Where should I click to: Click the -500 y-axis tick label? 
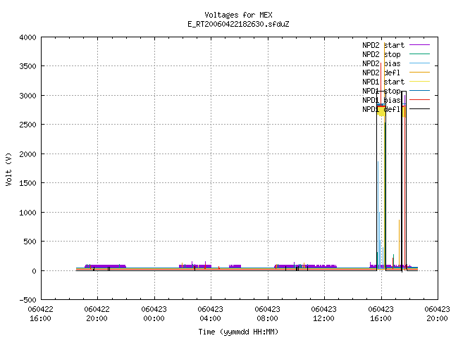pyautogui.click(x=28, y=300)
